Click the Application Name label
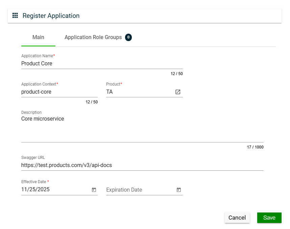Viewport: 290px width, 229px height. click(37, 56)
